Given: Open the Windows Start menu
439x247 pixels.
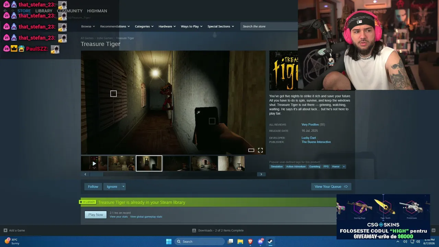Looking at the screenshot, I should (169, 242).
